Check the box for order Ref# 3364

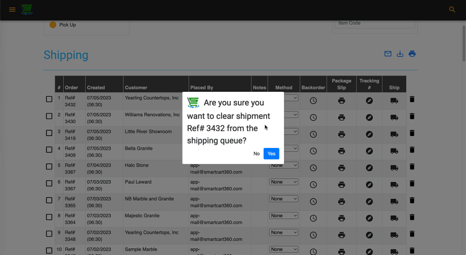(x=49, y=216)
